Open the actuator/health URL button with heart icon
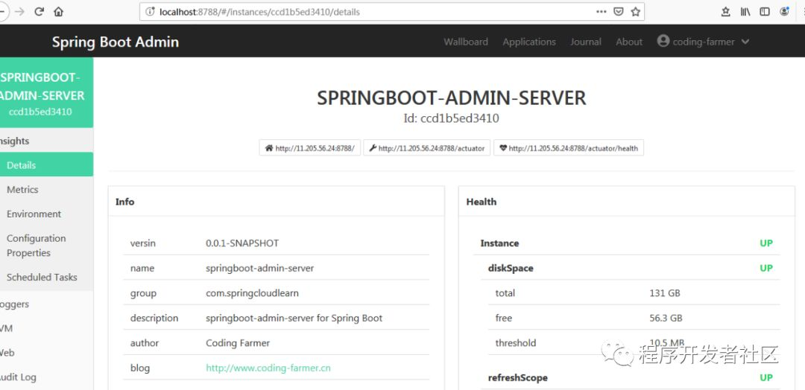 tap(568, 148)
